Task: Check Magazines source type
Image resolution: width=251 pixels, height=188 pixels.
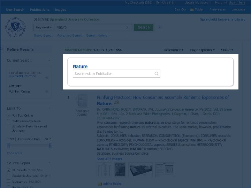Action: [x=9, y=181]
